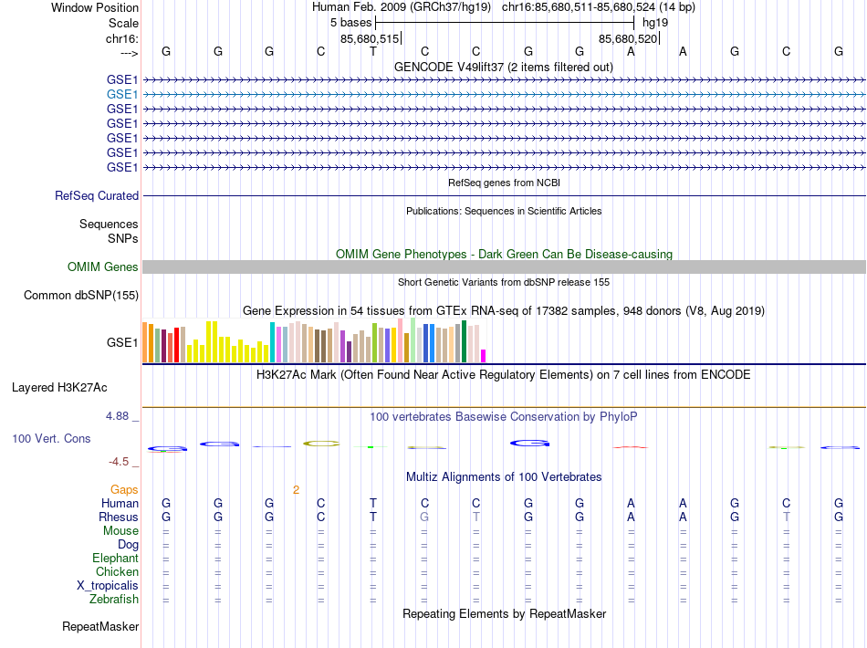Click the OMIM Genes track label

(x=103, y=267)
